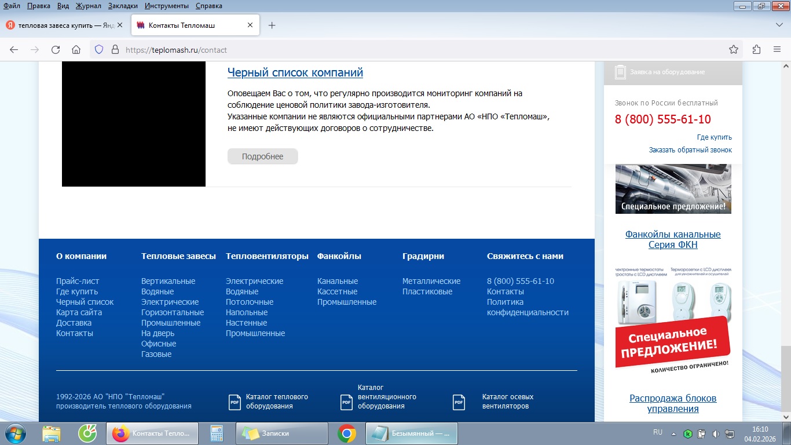This screenshot has height=445, width=791.
Task: Open PDF icon for Каталог вентиляционного оборудования
Action: pos(346,402)
